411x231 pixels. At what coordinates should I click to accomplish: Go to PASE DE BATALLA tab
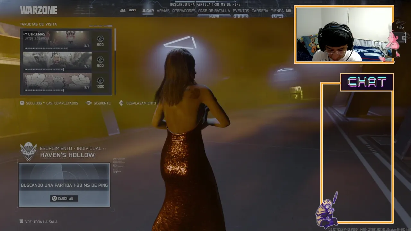point(214,11)
